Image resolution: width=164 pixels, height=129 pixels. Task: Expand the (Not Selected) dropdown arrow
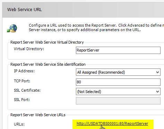157,92
